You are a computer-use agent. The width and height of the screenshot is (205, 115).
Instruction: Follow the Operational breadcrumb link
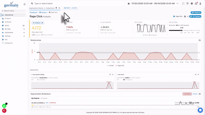coord(33,12)
